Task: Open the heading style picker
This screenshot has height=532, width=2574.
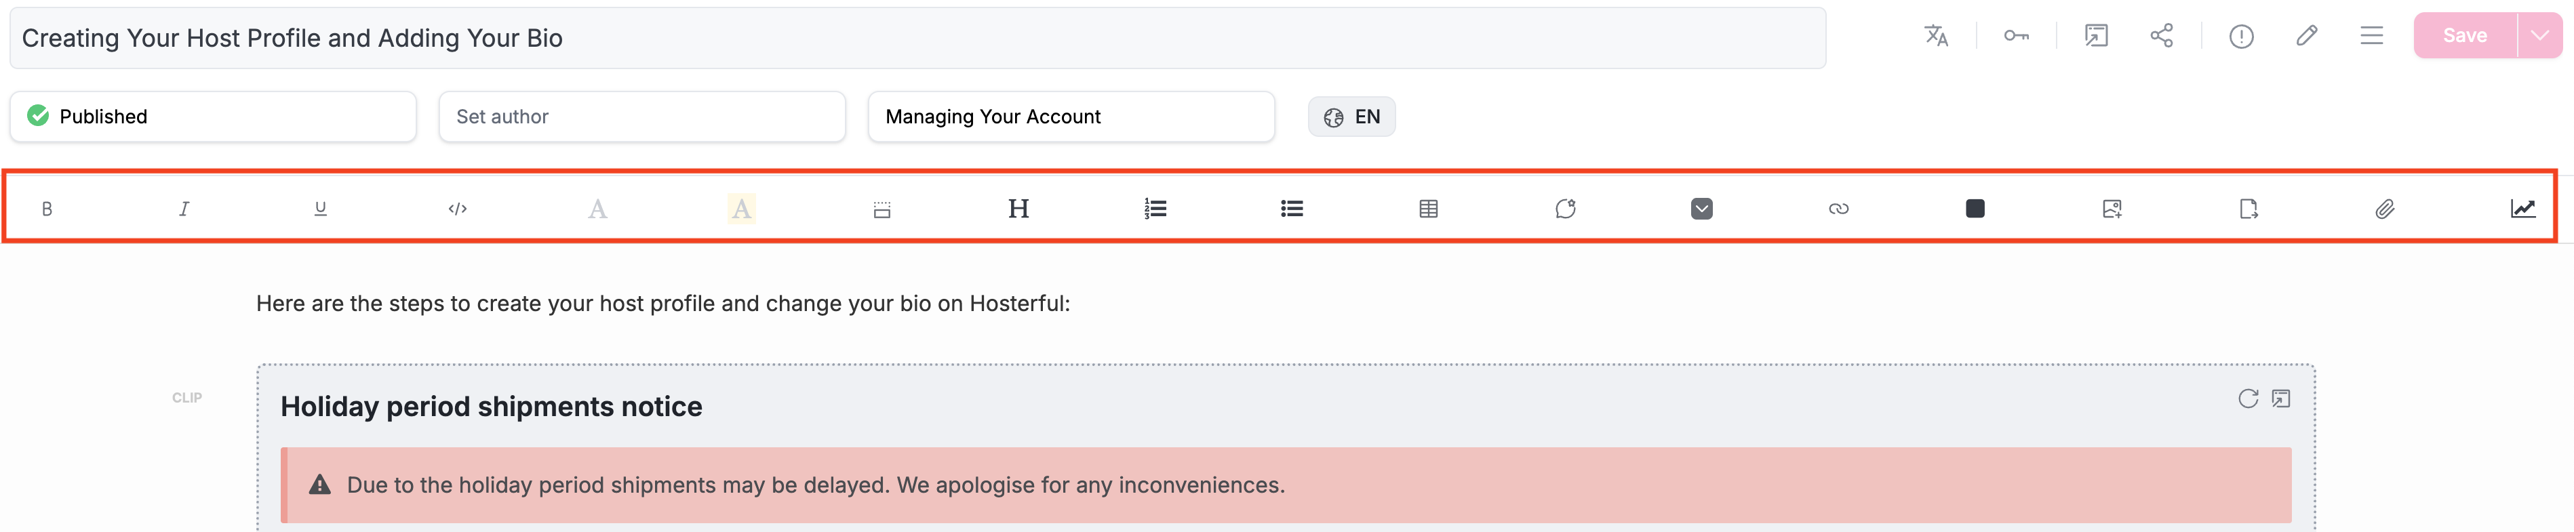Action: (x=1018, y=209)
